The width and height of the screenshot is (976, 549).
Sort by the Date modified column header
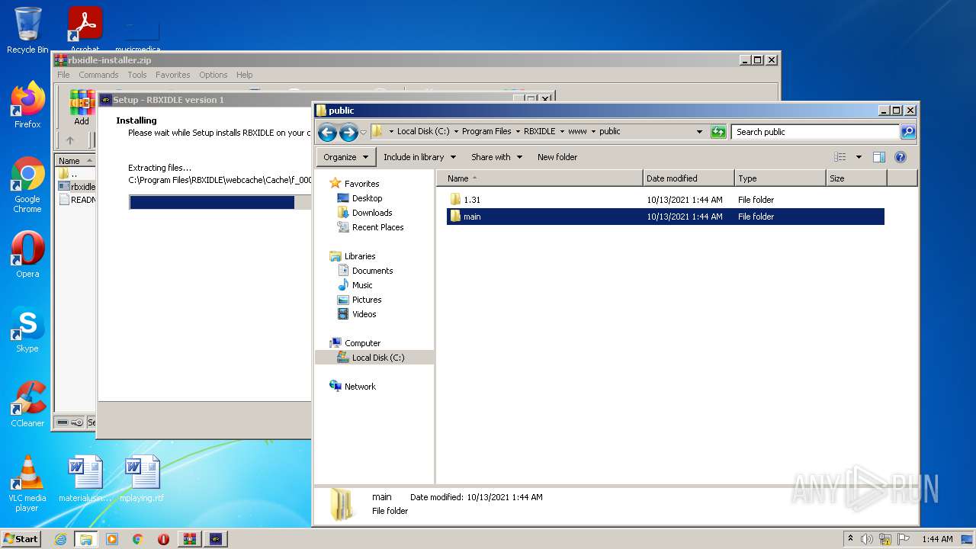[x=689, y=178]
